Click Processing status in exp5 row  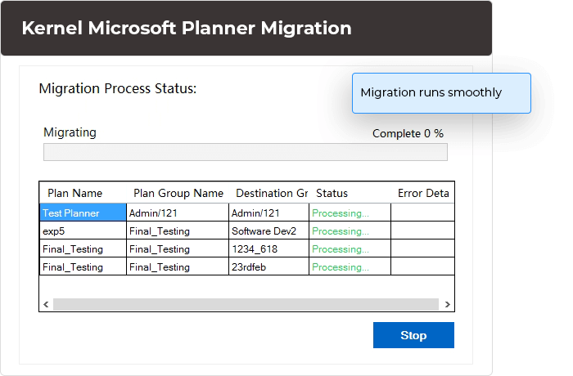click(350, 231)
